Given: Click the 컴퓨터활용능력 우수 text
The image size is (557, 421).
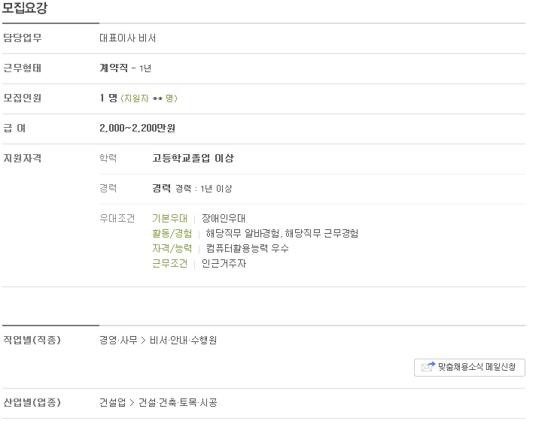Looking at the screenshot, I should pos(247,248).
